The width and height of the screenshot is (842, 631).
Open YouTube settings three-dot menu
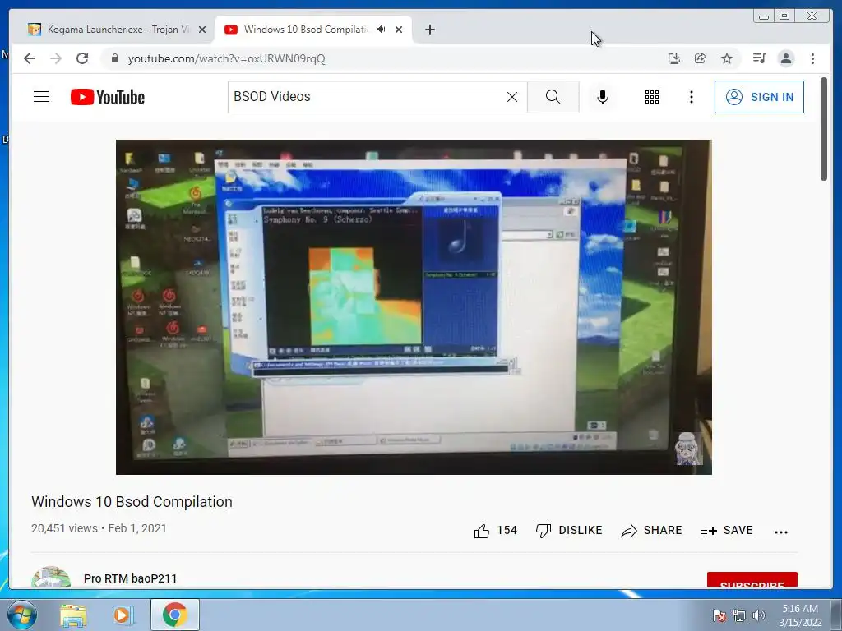click(691, 97)
